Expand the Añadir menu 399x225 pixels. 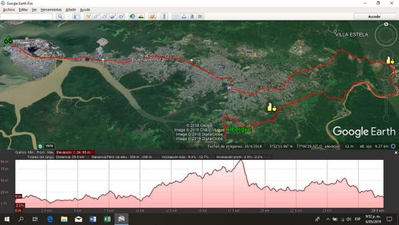point(71,10)
